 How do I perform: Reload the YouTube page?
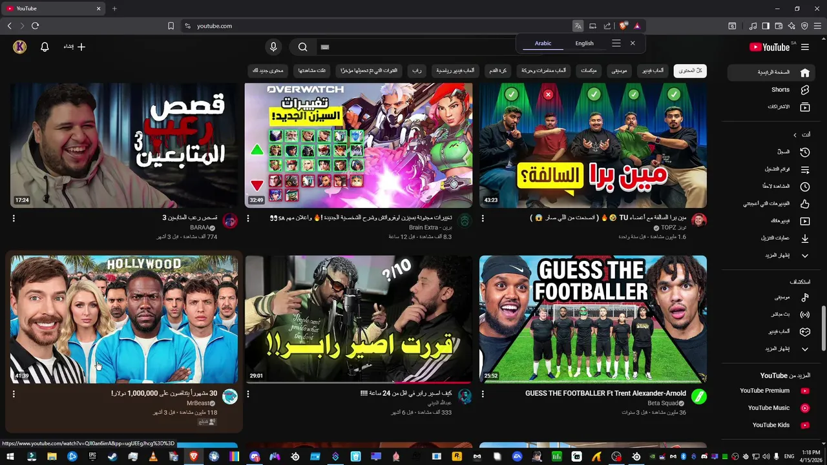(x=35, y=26)
